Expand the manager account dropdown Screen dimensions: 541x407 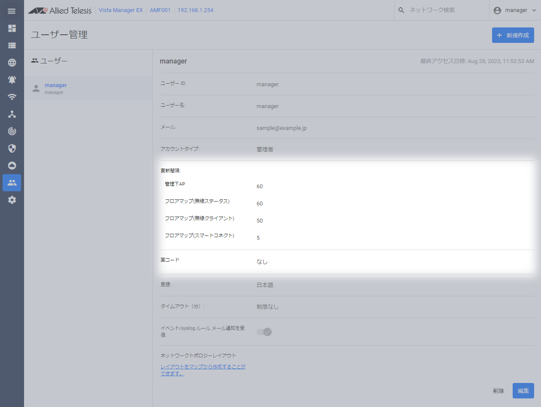pyautogui.click(x=515, y=10)
